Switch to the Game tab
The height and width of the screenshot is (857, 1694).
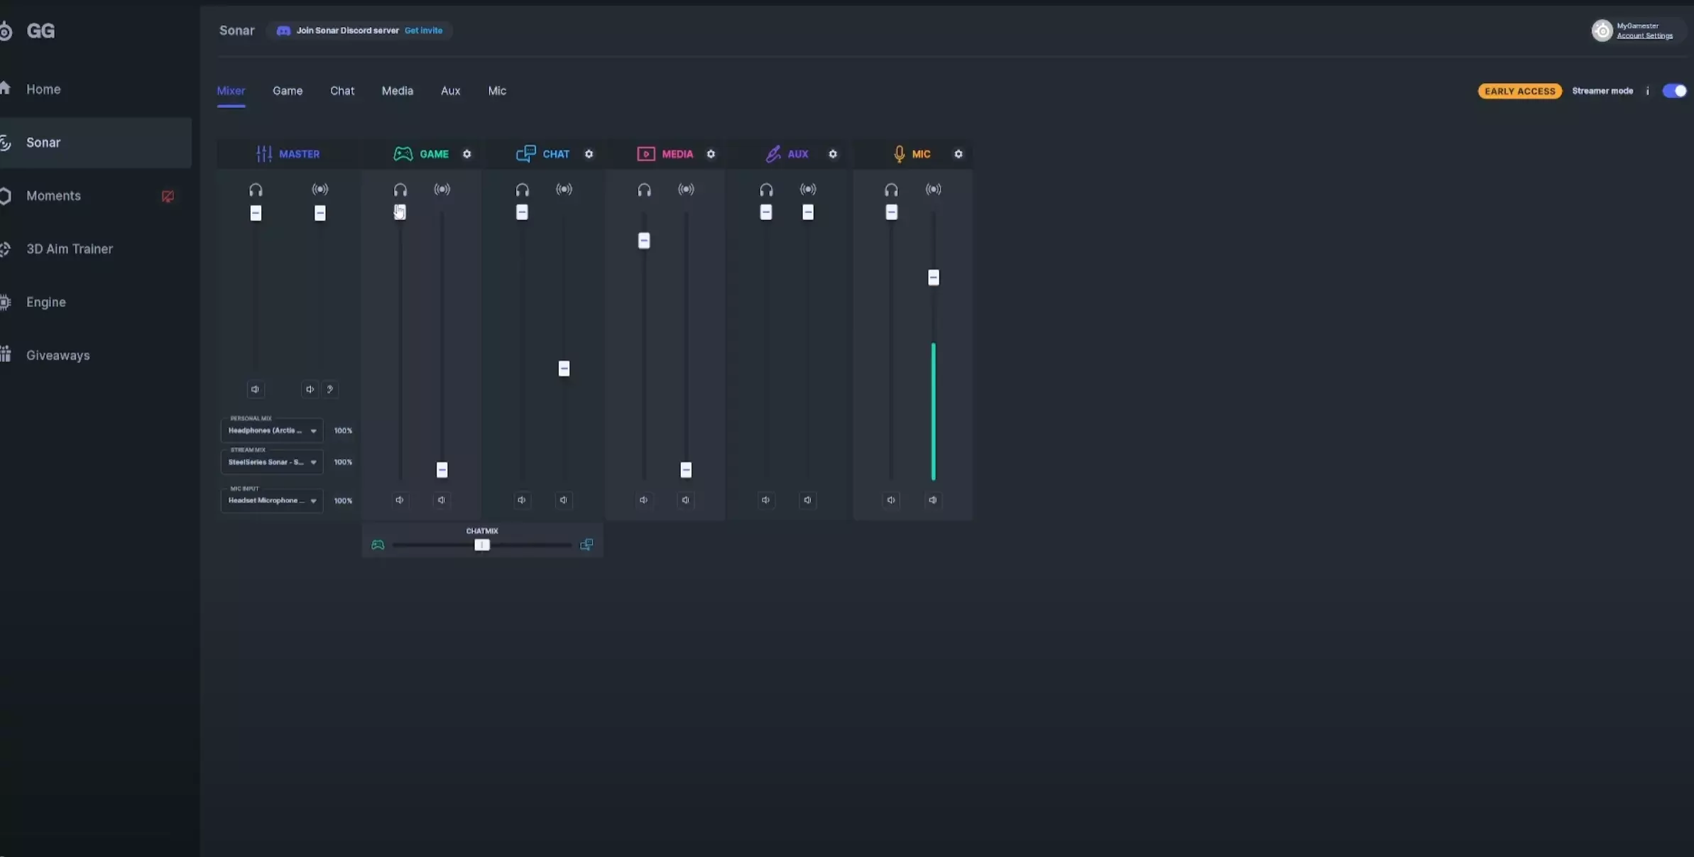pos(288,91)
